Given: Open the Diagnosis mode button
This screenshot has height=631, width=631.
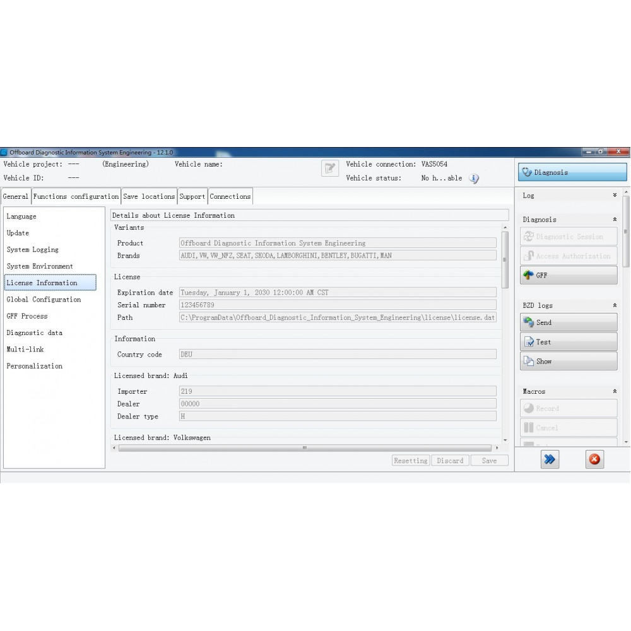Looking at the screenshot, I should click(572, 172).
